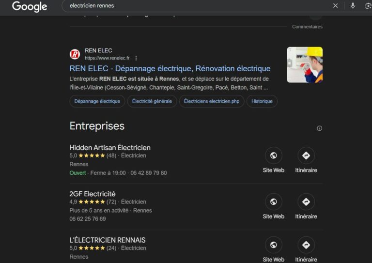This screenshot has height=263, width=372.
Task: Click the 'Entreprises' section heading
Action: pos(97,126)
